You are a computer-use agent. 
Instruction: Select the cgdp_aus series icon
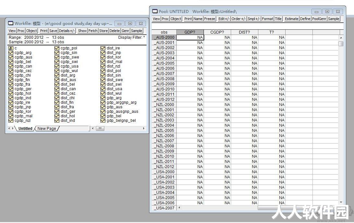[11, 57]
